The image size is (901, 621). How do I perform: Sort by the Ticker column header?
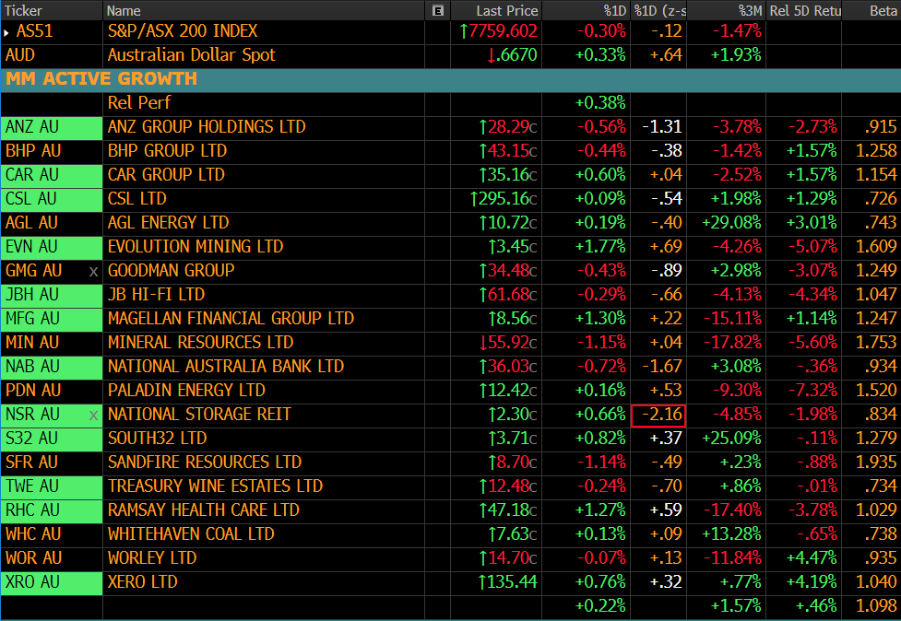click(x=24, y=10)
